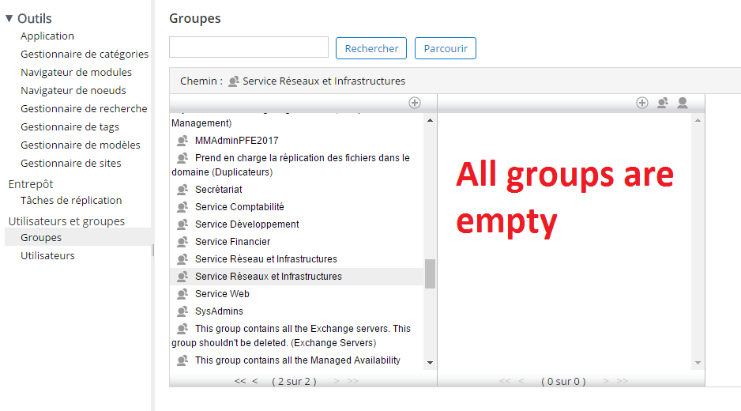Click plus icon above group list
The width and height of the screenshot is (741, 411).
415,103
